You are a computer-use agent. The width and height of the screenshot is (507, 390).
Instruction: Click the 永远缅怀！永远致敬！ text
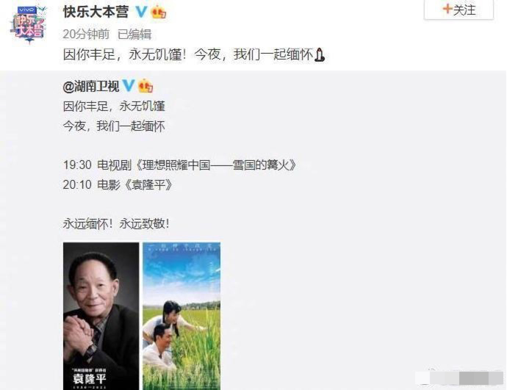116,223
